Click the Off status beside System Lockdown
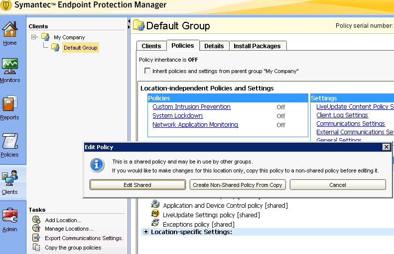This screenshot has width=394, height=254. [280, 116]
